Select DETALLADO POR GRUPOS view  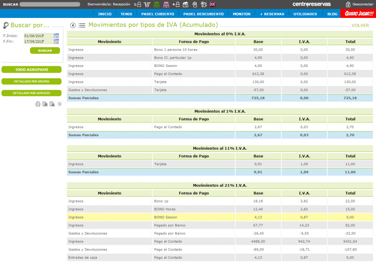[x=32, y=81]
